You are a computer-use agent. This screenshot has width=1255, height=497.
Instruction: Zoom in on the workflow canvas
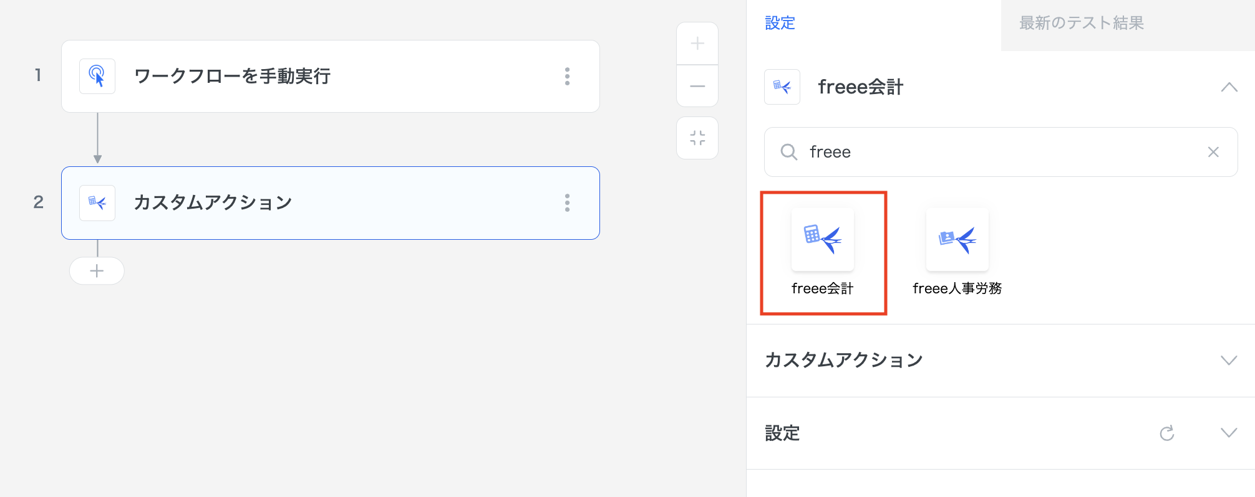coord(697,44)
